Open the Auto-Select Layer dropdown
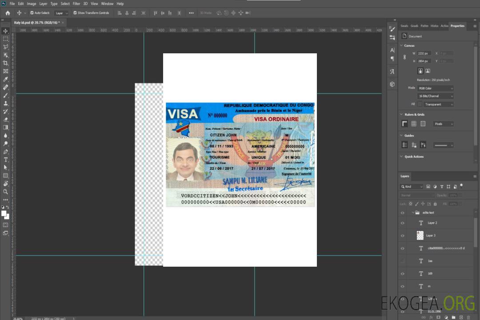Viewport: 480px width, 320px height. point(61,13)
